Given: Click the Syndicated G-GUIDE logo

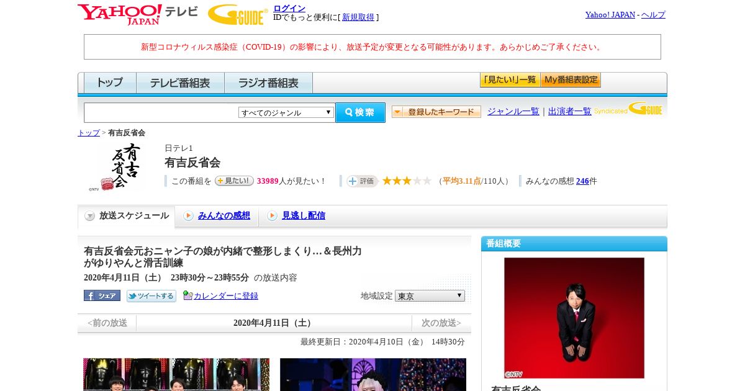Looking at the screenshot, I should click(628, 109).
